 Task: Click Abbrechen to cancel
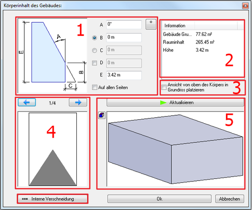click(x=229, y=199)
